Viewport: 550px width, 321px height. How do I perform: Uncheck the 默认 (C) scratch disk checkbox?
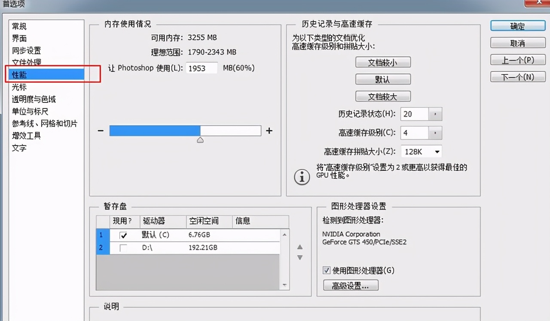point(123,235)
